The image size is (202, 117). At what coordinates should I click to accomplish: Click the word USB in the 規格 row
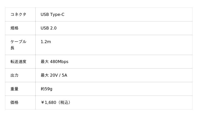coord(45,28)
